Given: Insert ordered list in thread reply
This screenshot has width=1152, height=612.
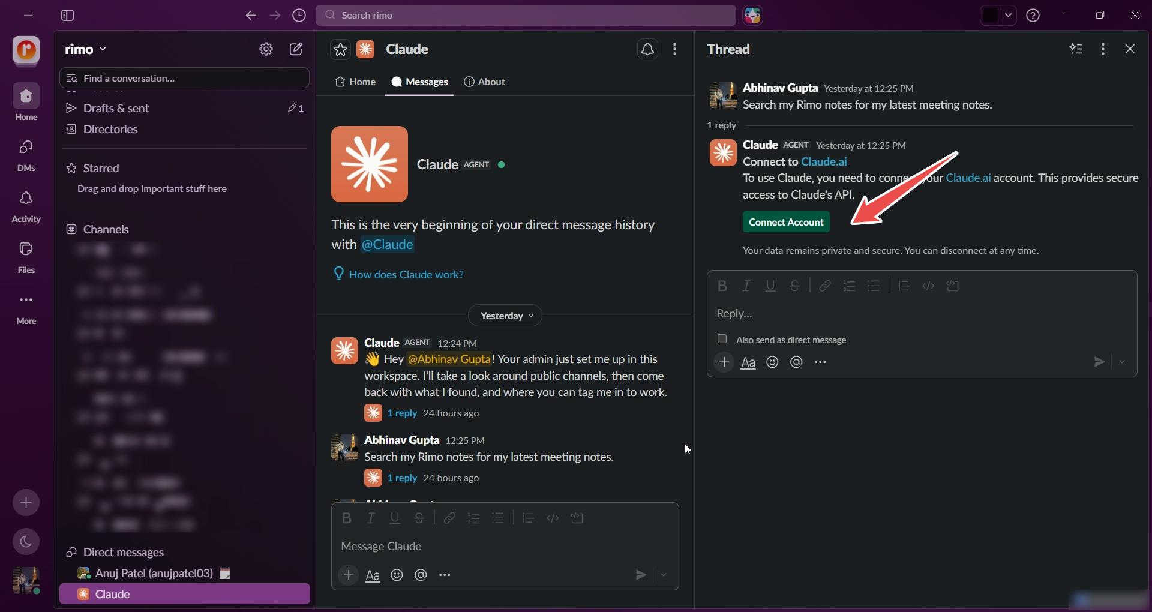Looking at the screenshot, I should pos(849,286).
